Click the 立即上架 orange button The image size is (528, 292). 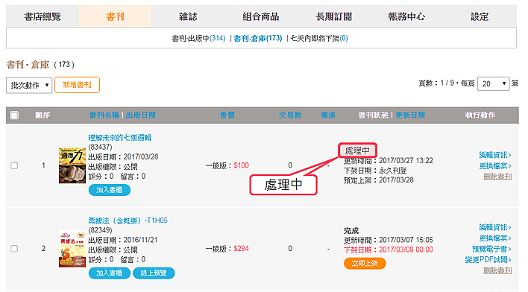point(365,263)
